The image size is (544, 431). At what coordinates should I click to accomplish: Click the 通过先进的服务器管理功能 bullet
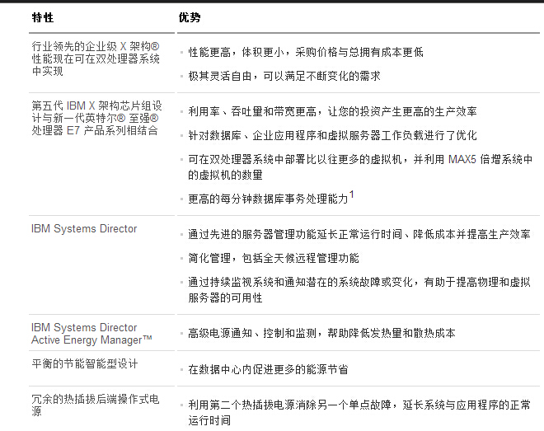(x=359, y=234)
